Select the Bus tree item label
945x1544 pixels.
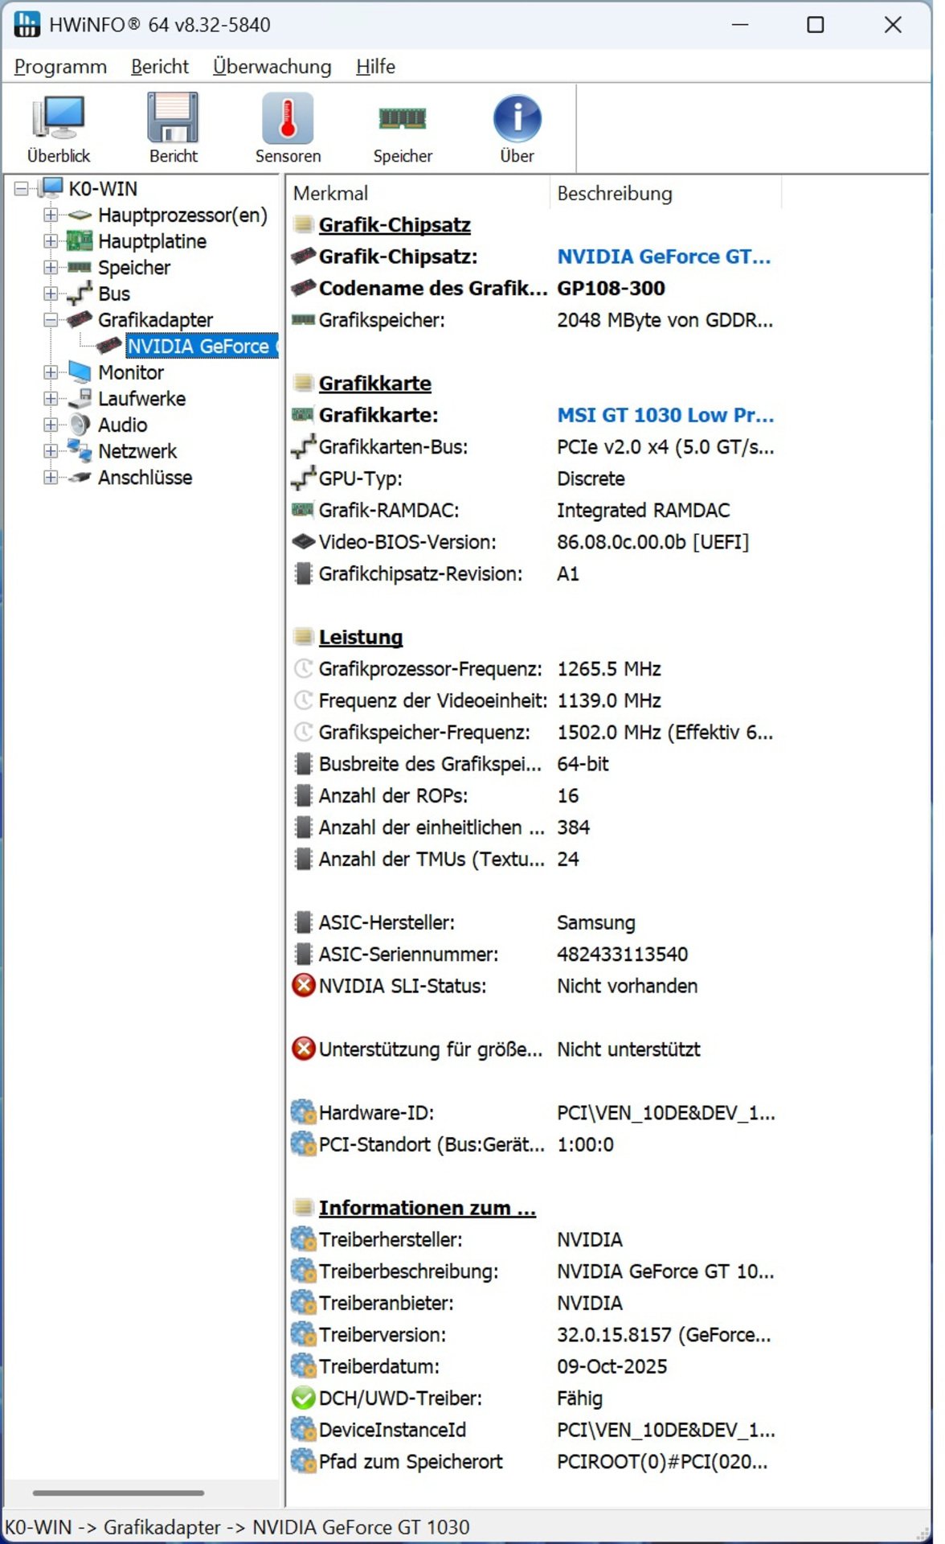click(114, 294)
